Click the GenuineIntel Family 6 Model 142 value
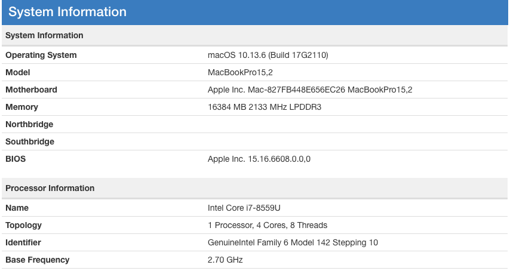This screenshot has width=510, height=271. (293, 242)
